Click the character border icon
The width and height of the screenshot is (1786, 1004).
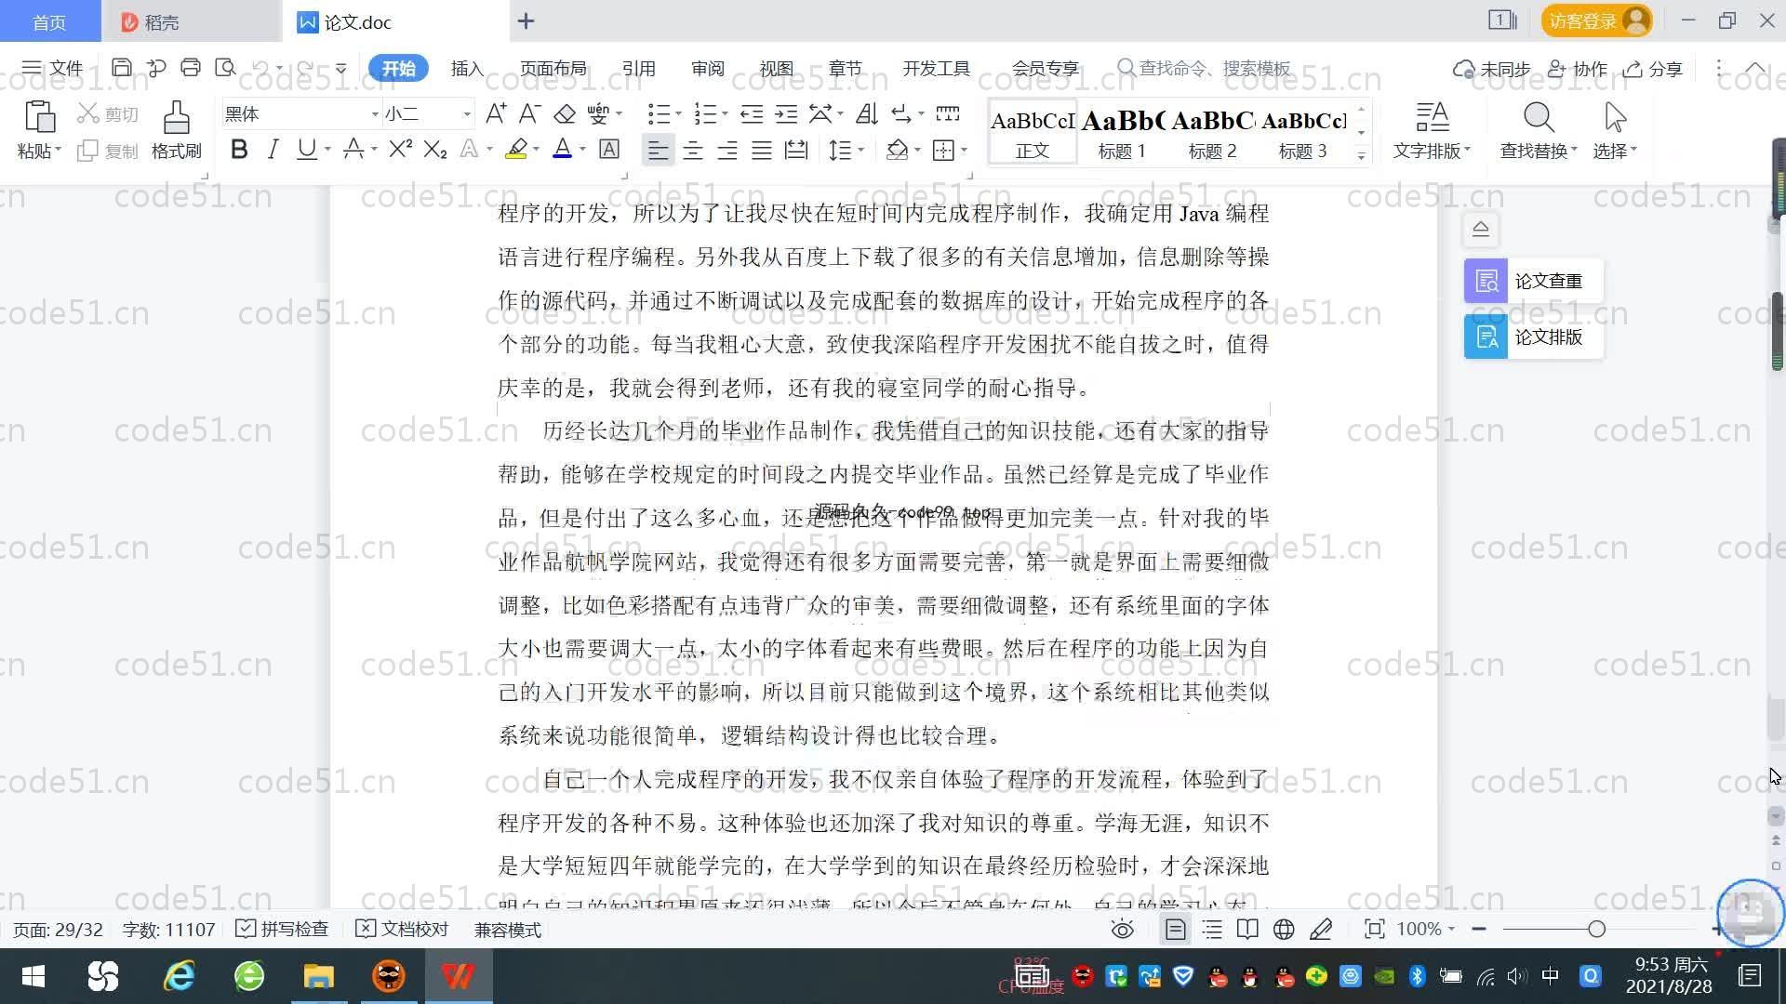[608, 150]
